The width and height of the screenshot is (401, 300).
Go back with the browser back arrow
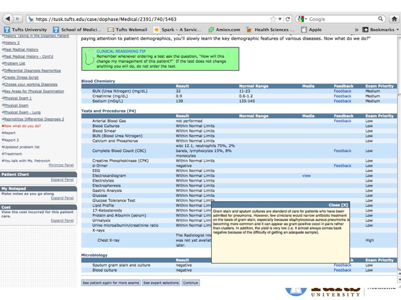tap(8, 19)
